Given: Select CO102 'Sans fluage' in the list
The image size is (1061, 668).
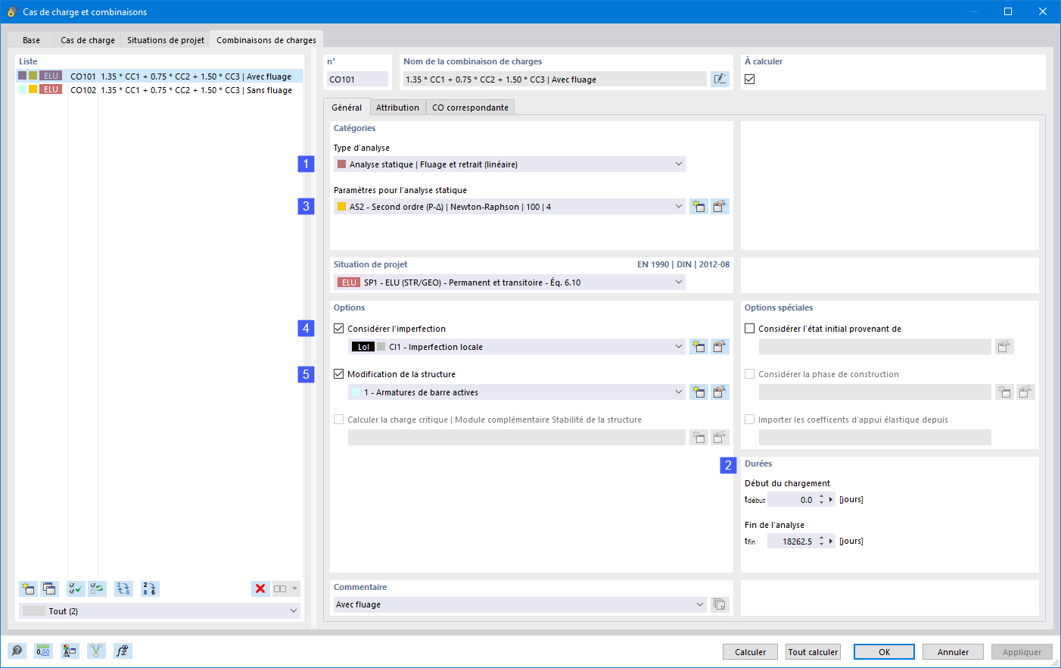Looking at the screenshot, I should point(159,90).
